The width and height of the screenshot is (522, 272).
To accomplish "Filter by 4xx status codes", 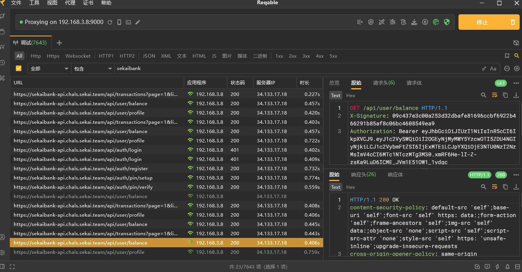I will coord(320,56).
